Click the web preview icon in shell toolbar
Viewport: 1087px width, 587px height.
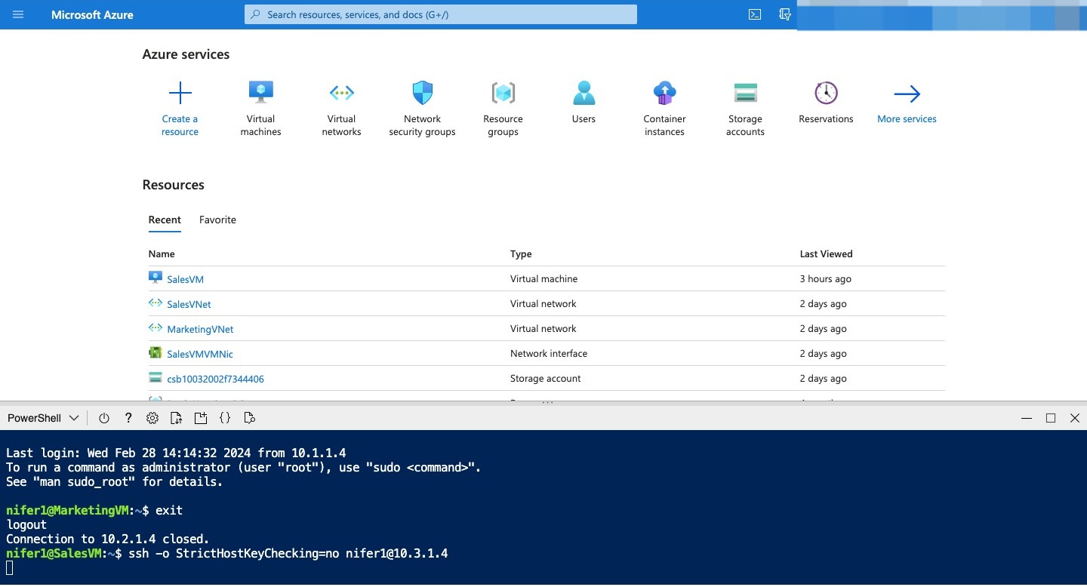[249, 418]
